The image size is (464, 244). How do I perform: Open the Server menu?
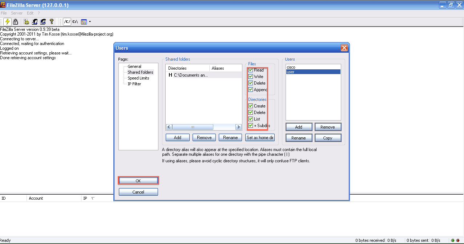point(17,13)
